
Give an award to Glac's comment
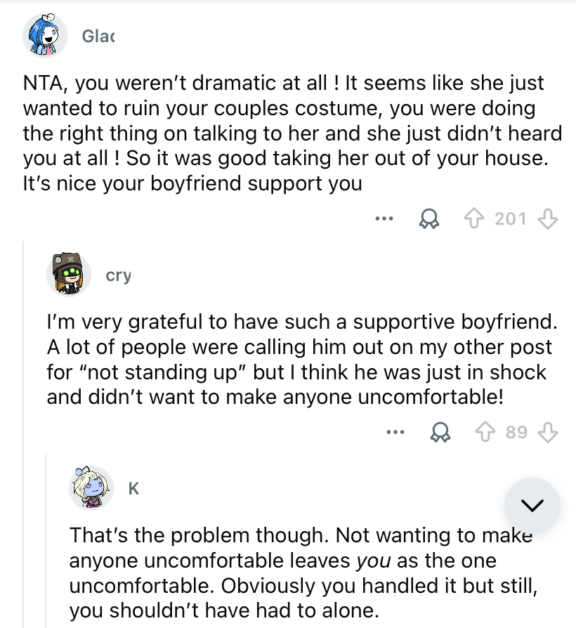(428, 219)
